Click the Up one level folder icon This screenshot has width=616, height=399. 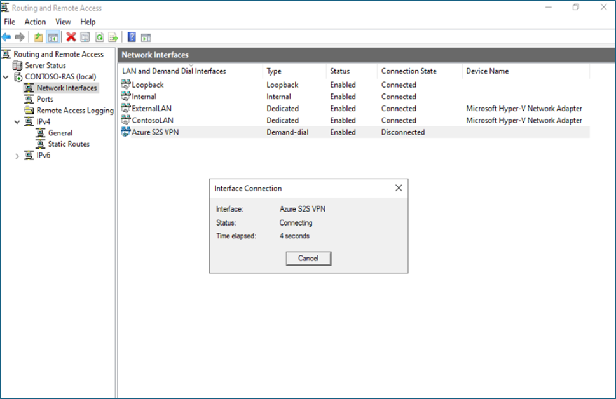tap(39, 37)
